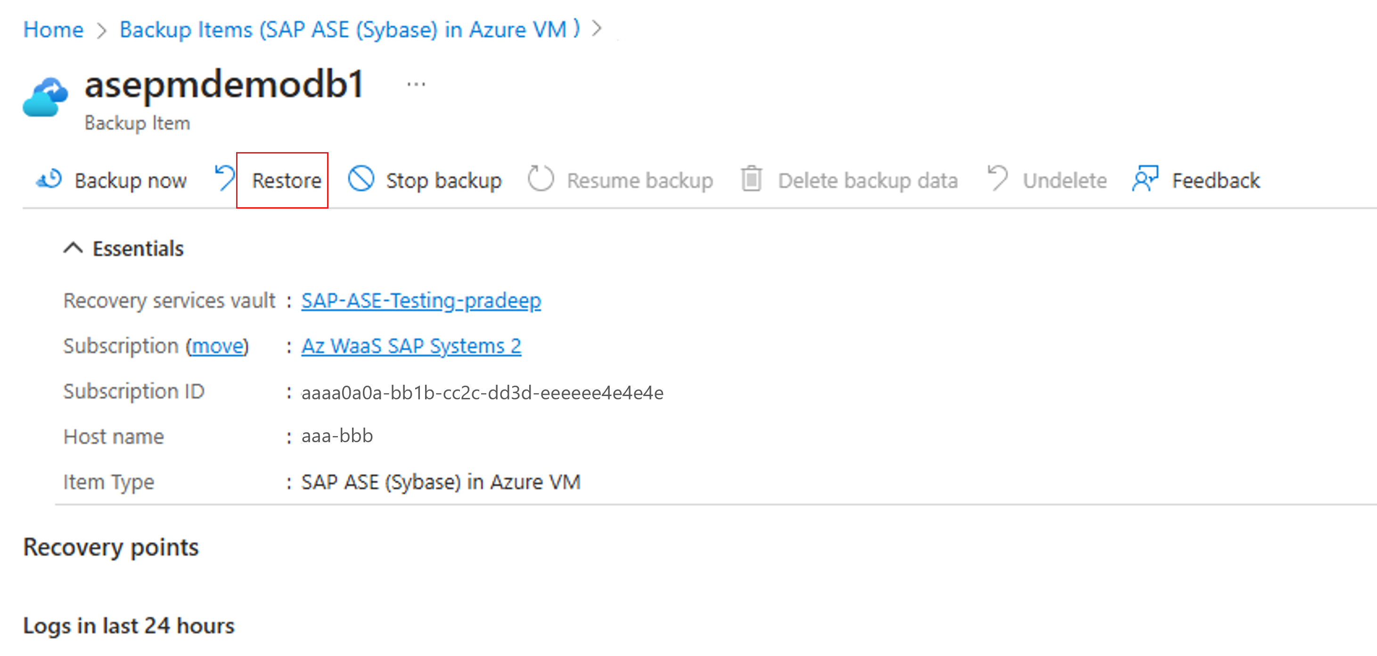Open Az WaaS SAP Systems 2 subscription

coord(411,346)
